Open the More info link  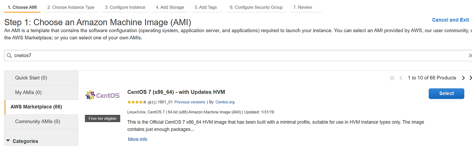coord(138,139)
